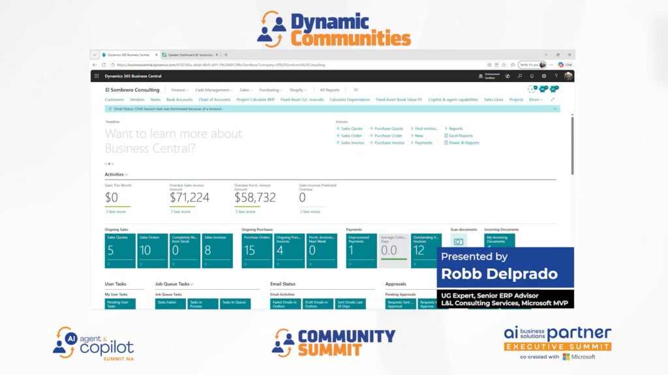Open the Unprocessed Payments tile
The image size is (668, 375).
click(x=361, y=251)
